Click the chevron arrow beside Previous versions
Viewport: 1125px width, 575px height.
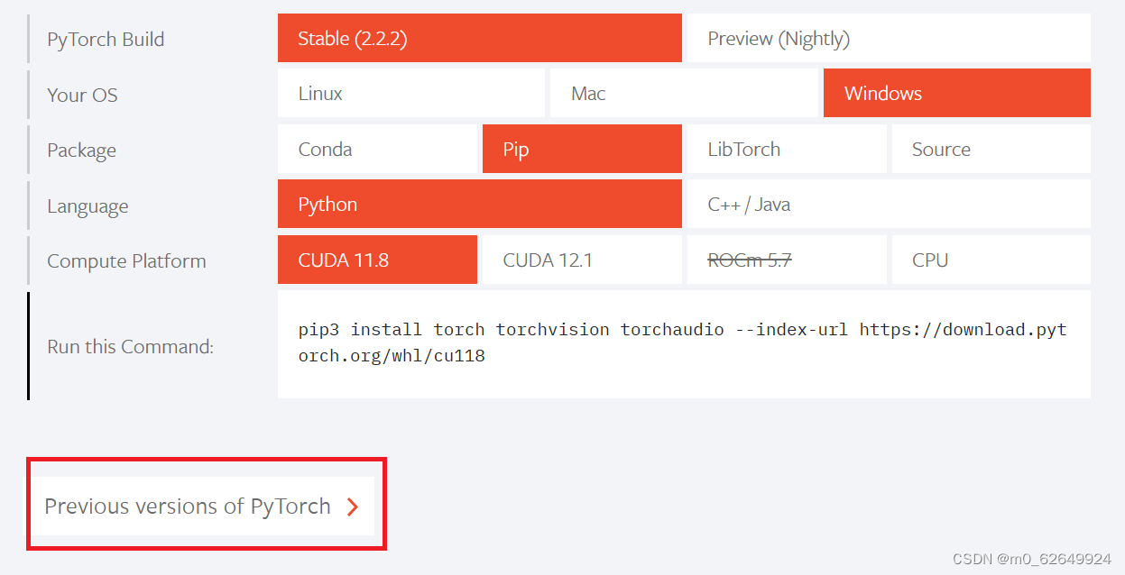click(354, 506)
